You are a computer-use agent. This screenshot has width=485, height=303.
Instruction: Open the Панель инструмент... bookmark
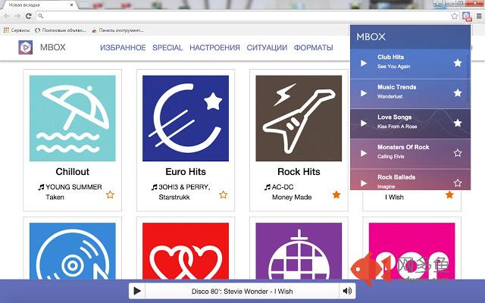point(118,30)
